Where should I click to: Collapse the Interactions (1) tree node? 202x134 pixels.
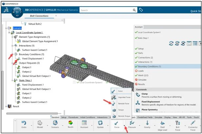[12, 46]
